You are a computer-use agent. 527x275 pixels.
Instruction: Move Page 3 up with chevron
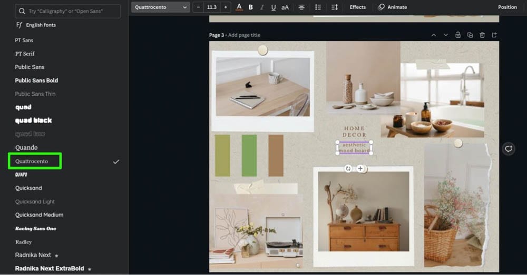434,35
